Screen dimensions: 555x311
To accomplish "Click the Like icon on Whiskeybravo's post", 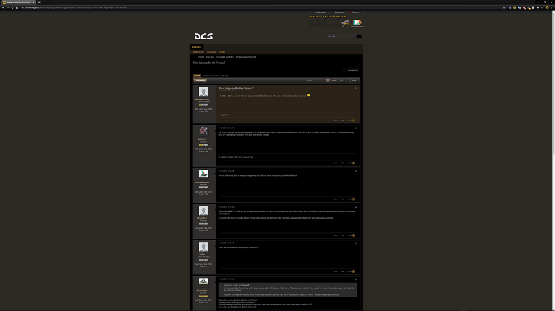I will point(353,120).
